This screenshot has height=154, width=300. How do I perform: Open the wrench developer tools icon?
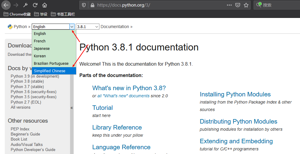[25, 5]
